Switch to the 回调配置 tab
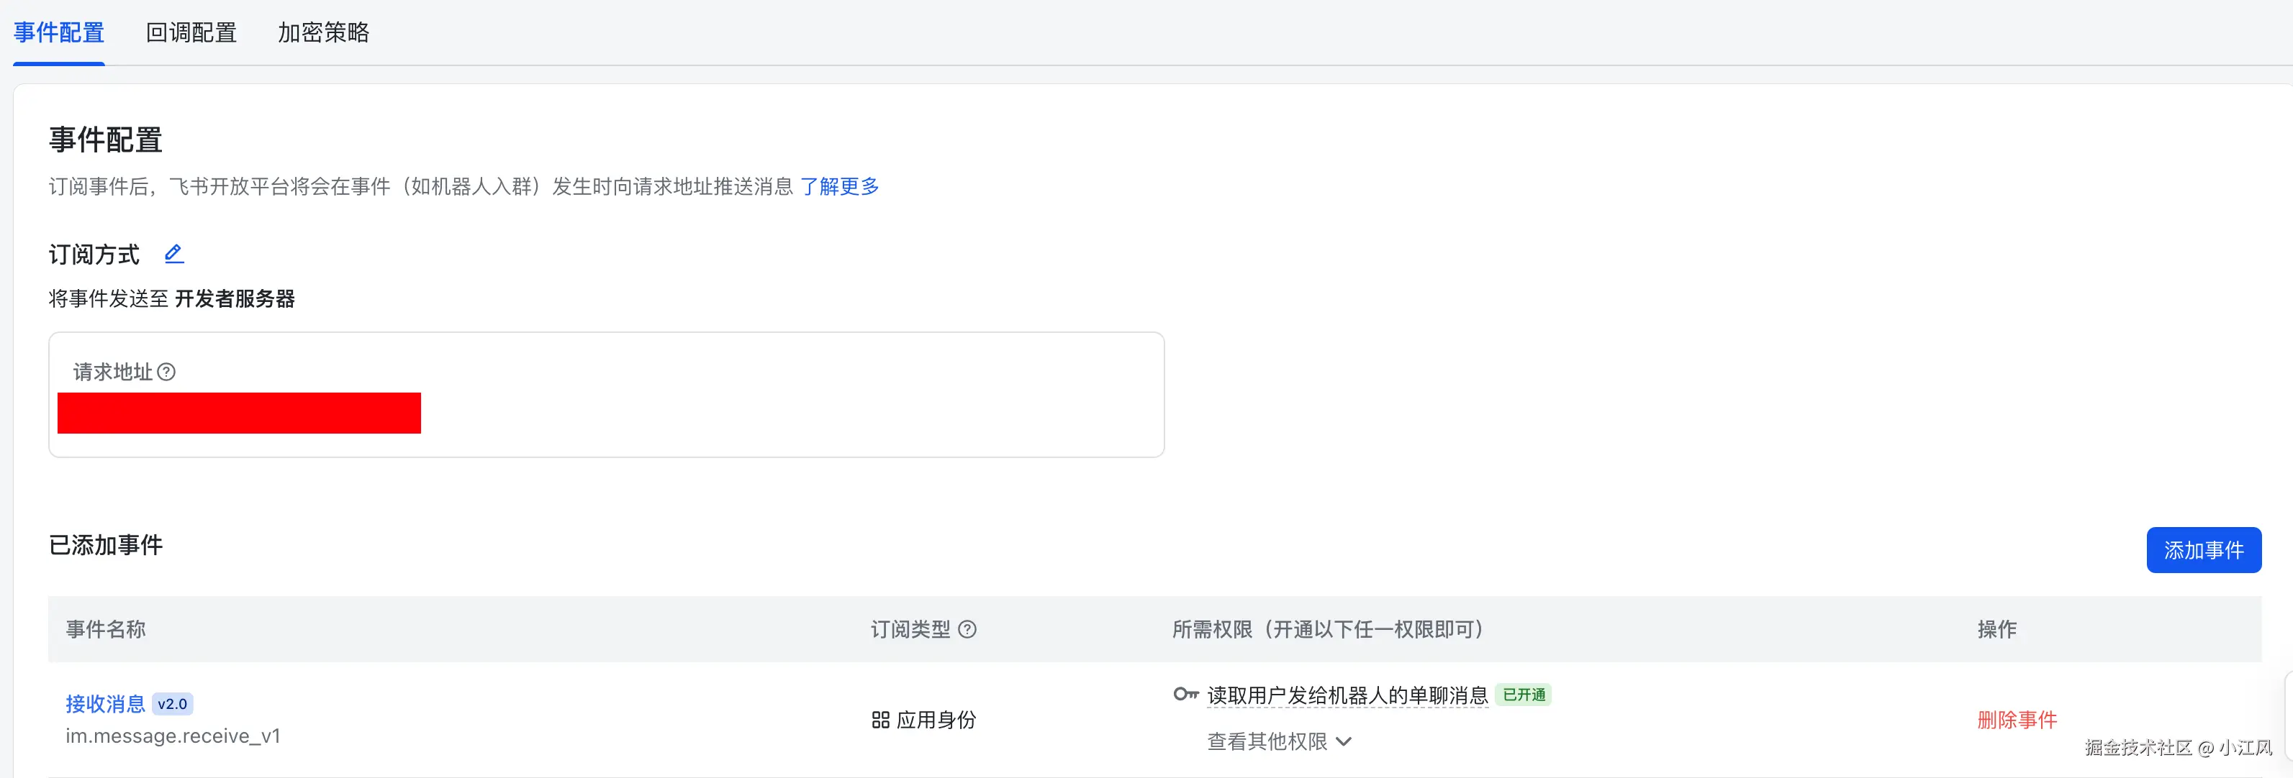Viewport: 2293px width, 778px height. (191, 33)
